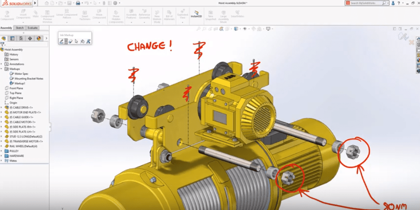Open the Component Preview Window command
Viewport: 420px width, 210px height.
[48, 17]
